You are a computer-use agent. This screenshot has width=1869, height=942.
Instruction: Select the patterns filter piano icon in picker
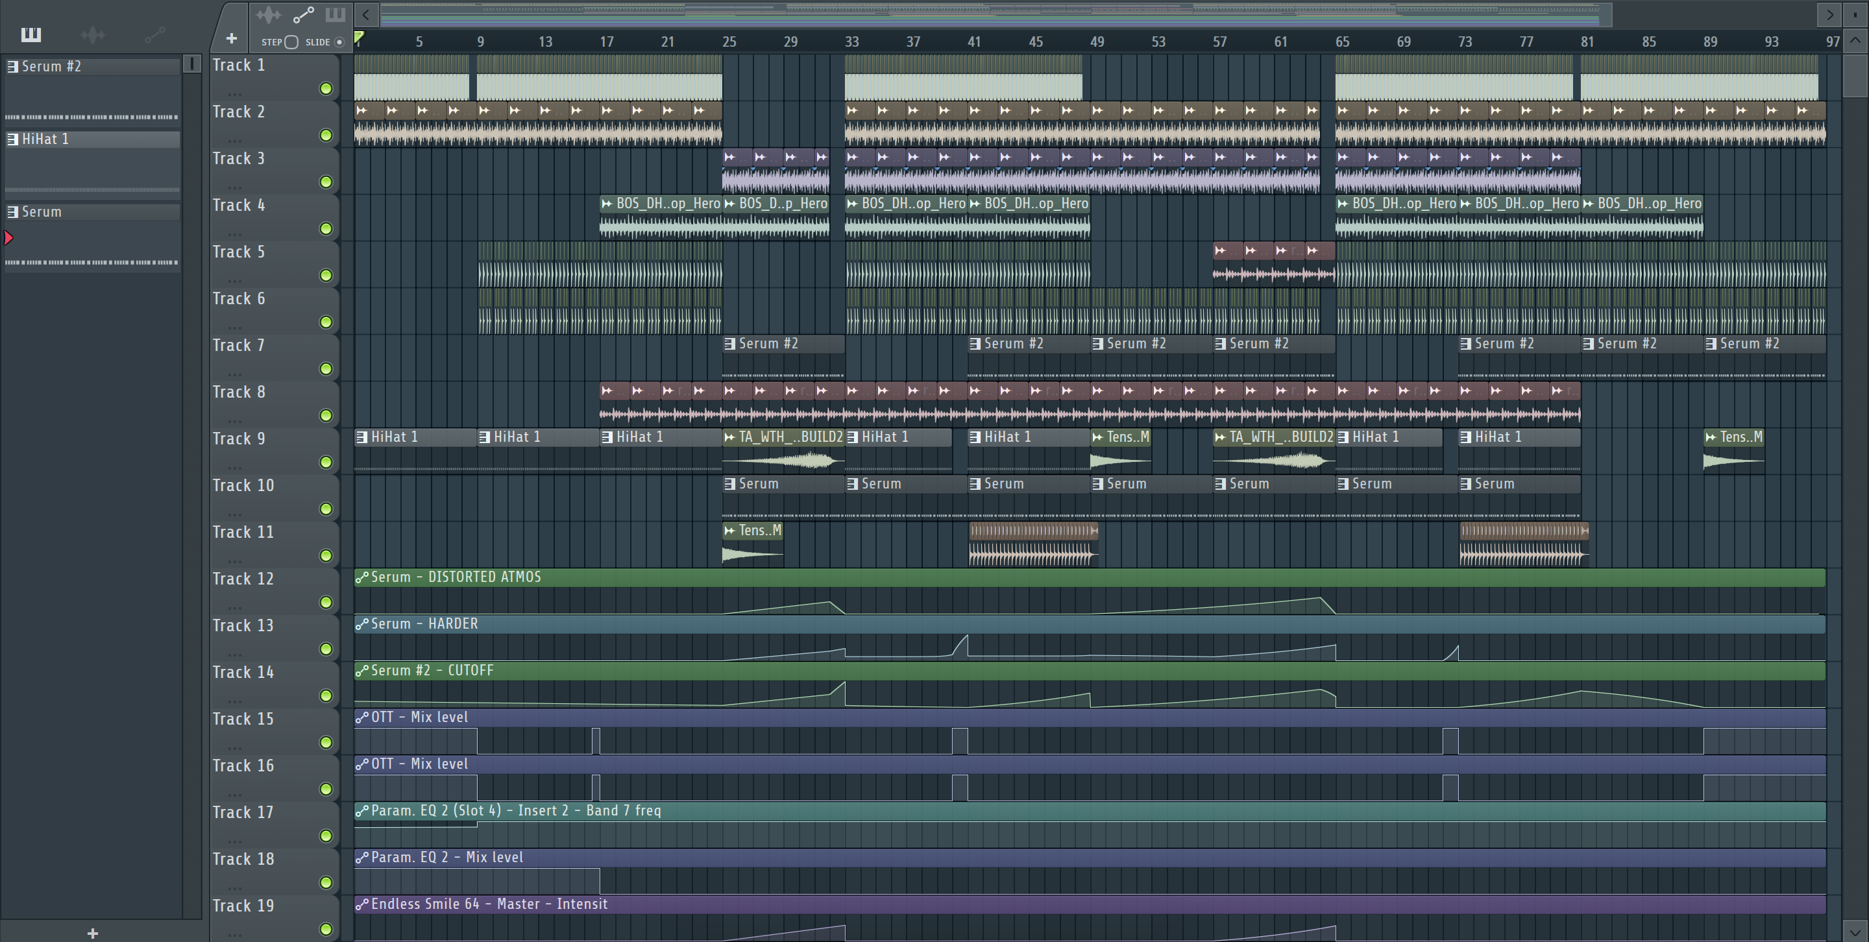[x=31, y=34]
